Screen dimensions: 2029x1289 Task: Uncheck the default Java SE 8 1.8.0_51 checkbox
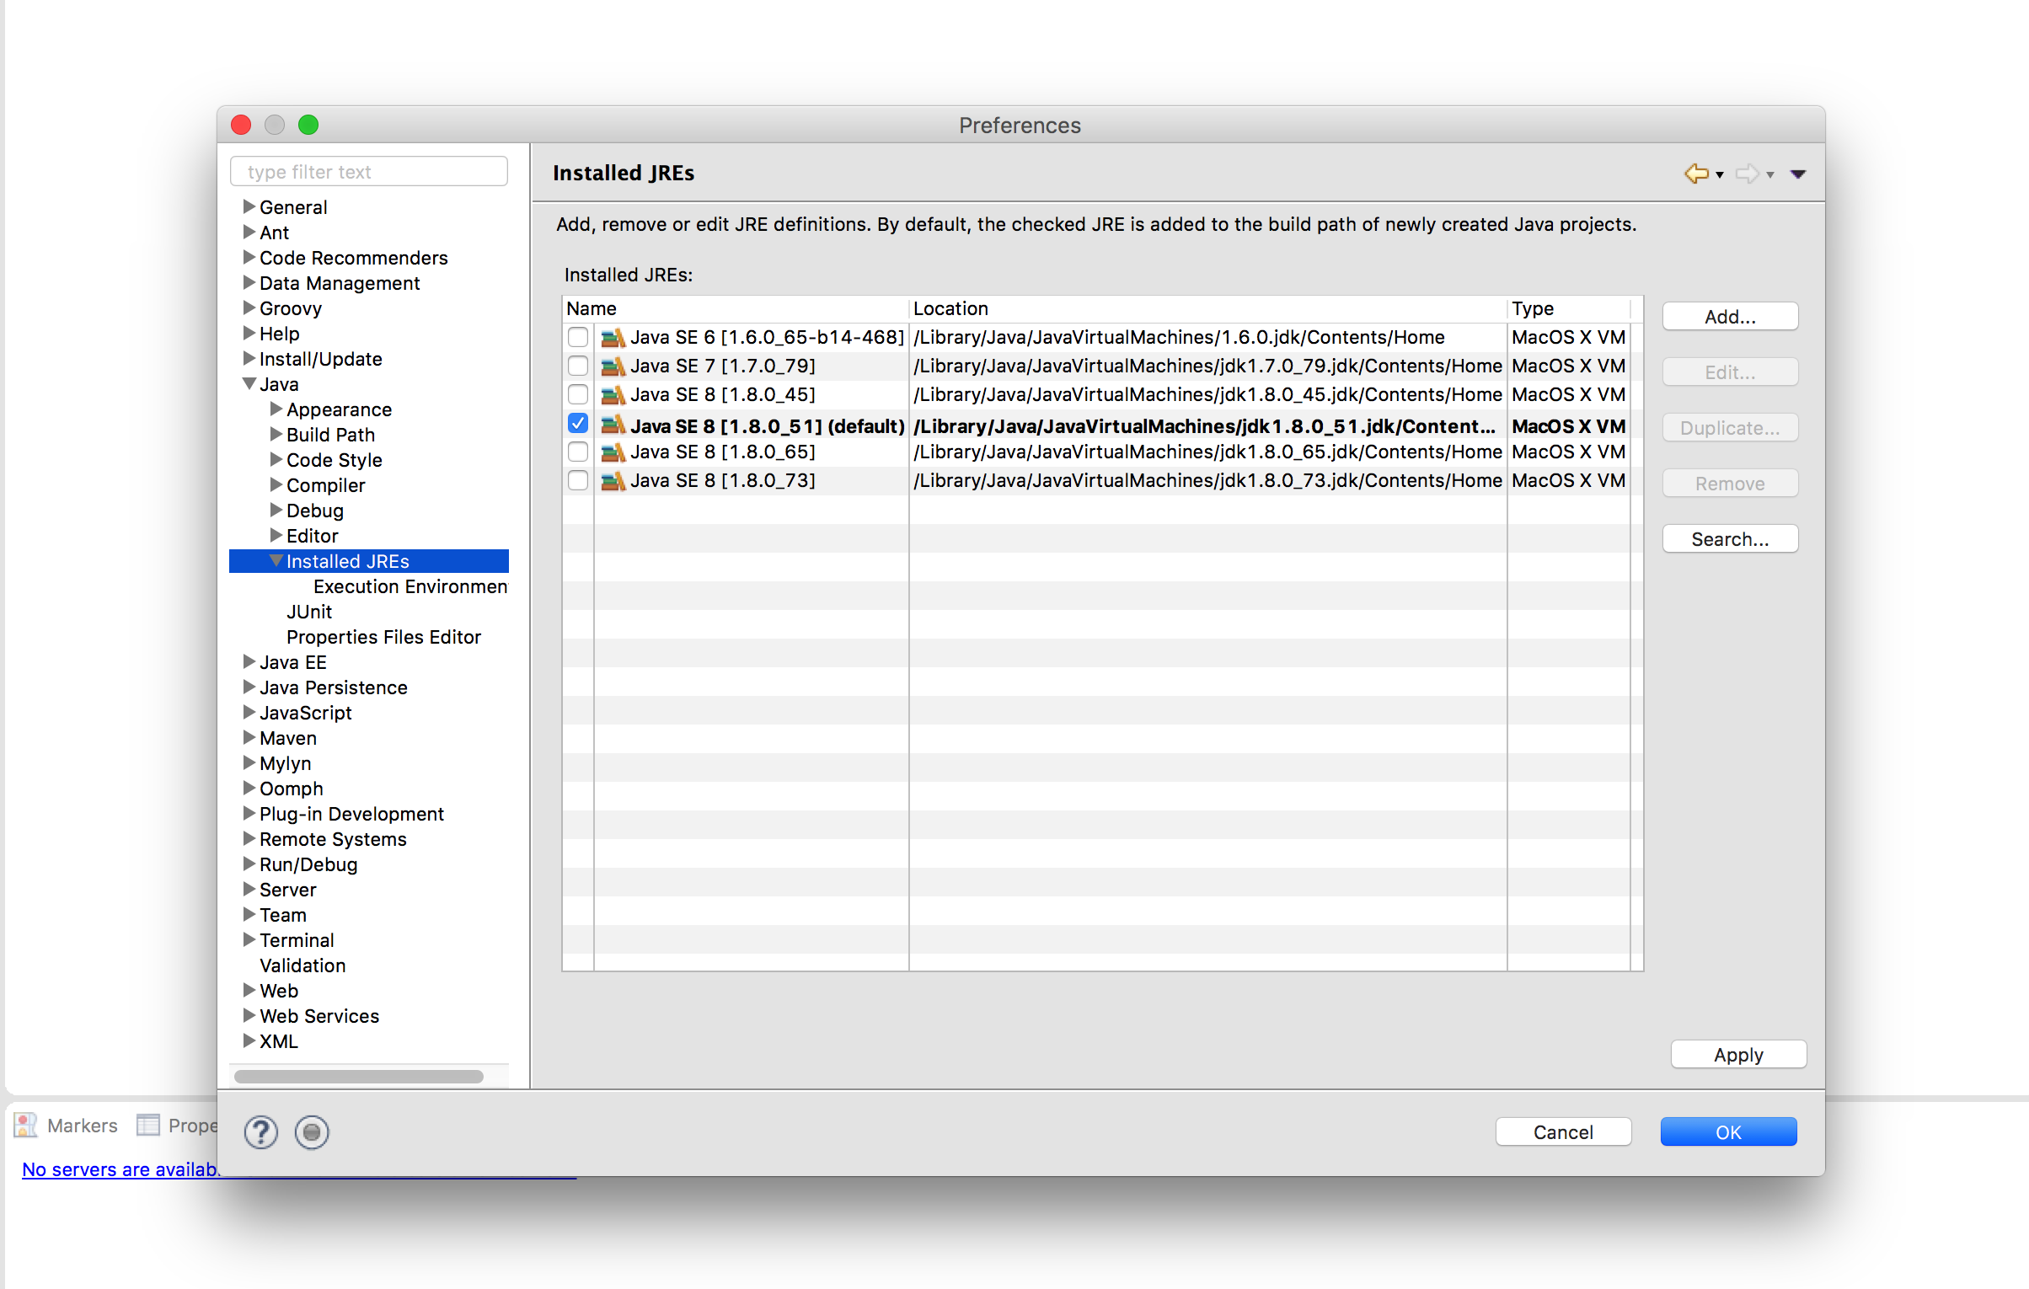[x=578, y=424]
